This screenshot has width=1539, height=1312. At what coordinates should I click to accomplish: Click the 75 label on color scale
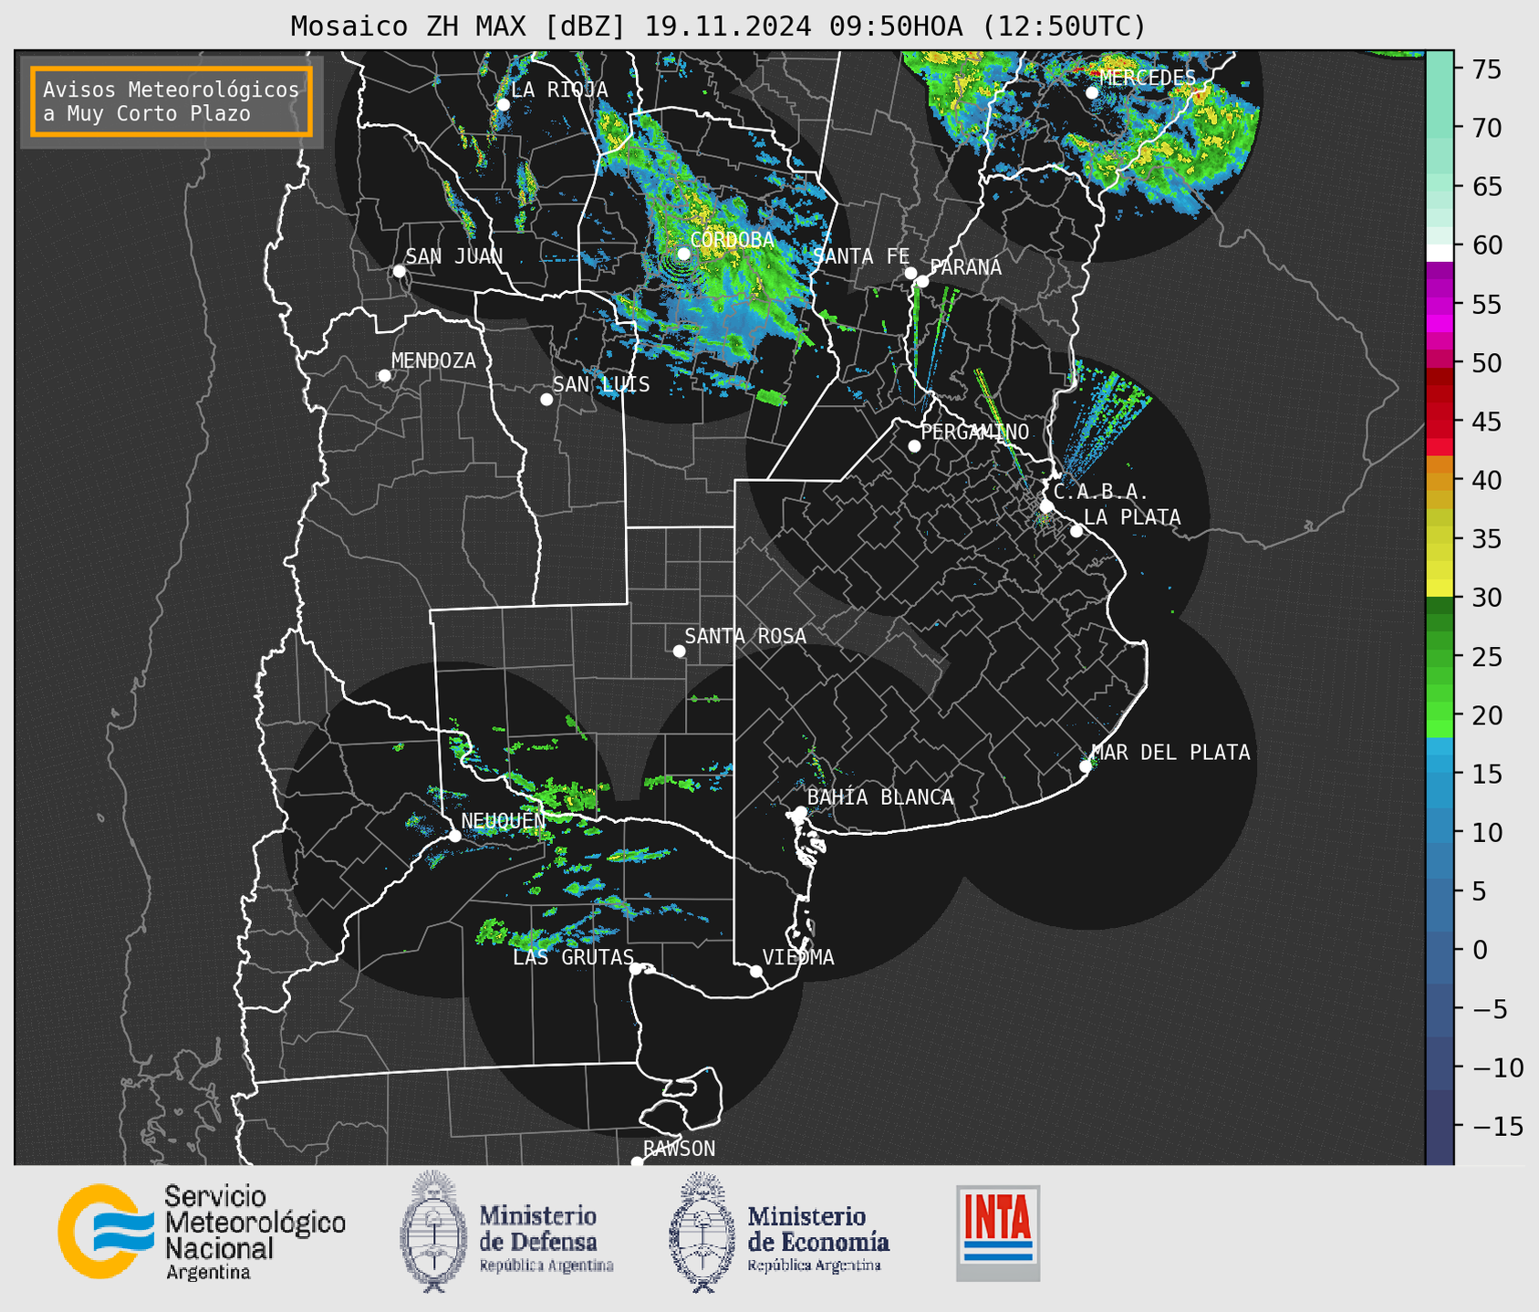1487,69
